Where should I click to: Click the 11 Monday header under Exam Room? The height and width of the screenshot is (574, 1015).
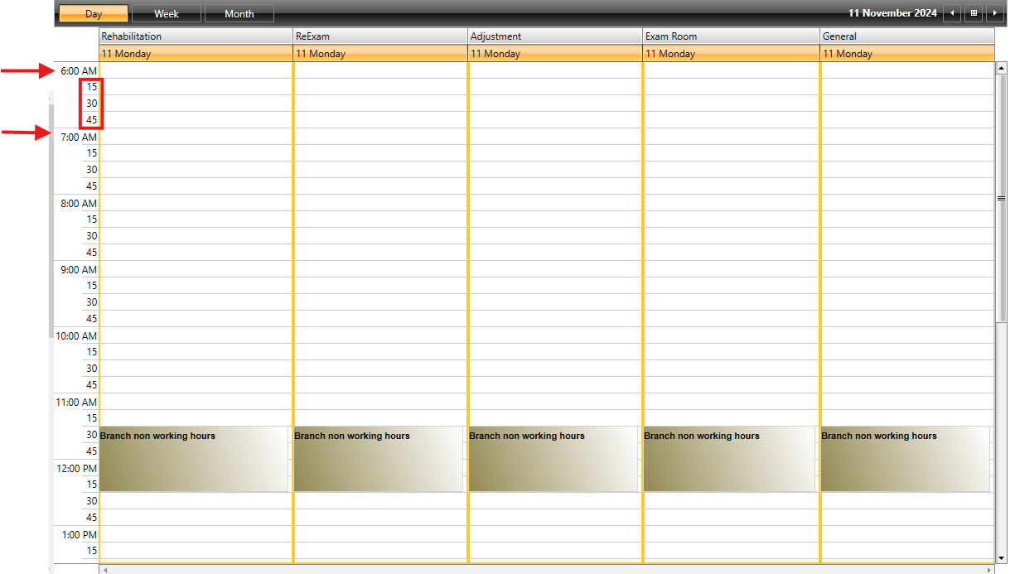pyautogui.click(x=731, y=54)
